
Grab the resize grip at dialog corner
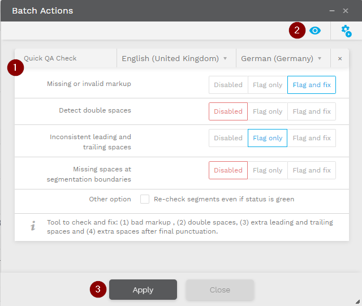pos(357,301)
